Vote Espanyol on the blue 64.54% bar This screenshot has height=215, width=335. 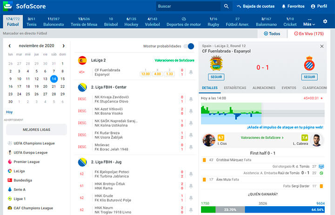click(x=285, y=209)
